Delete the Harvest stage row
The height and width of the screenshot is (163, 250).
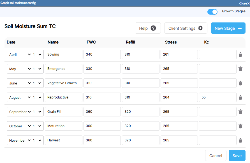[x=240, y=140]
